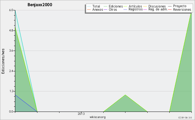Click the Discusiones legend label
The width and height of the screenshot is (195, 120).
click(x=157, y=6)
